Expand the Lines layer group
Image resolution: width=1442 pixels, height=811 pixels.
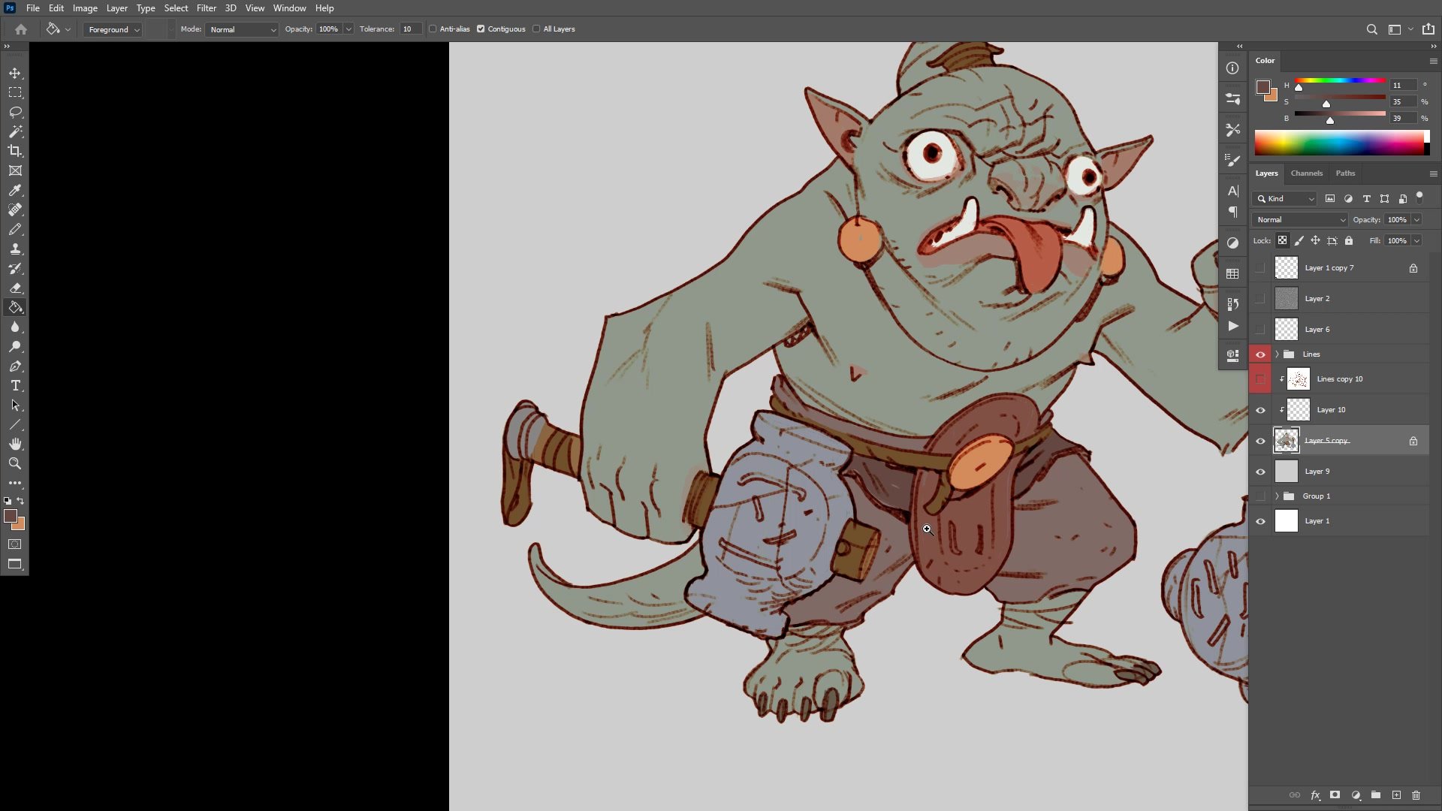click(1277, 354)
